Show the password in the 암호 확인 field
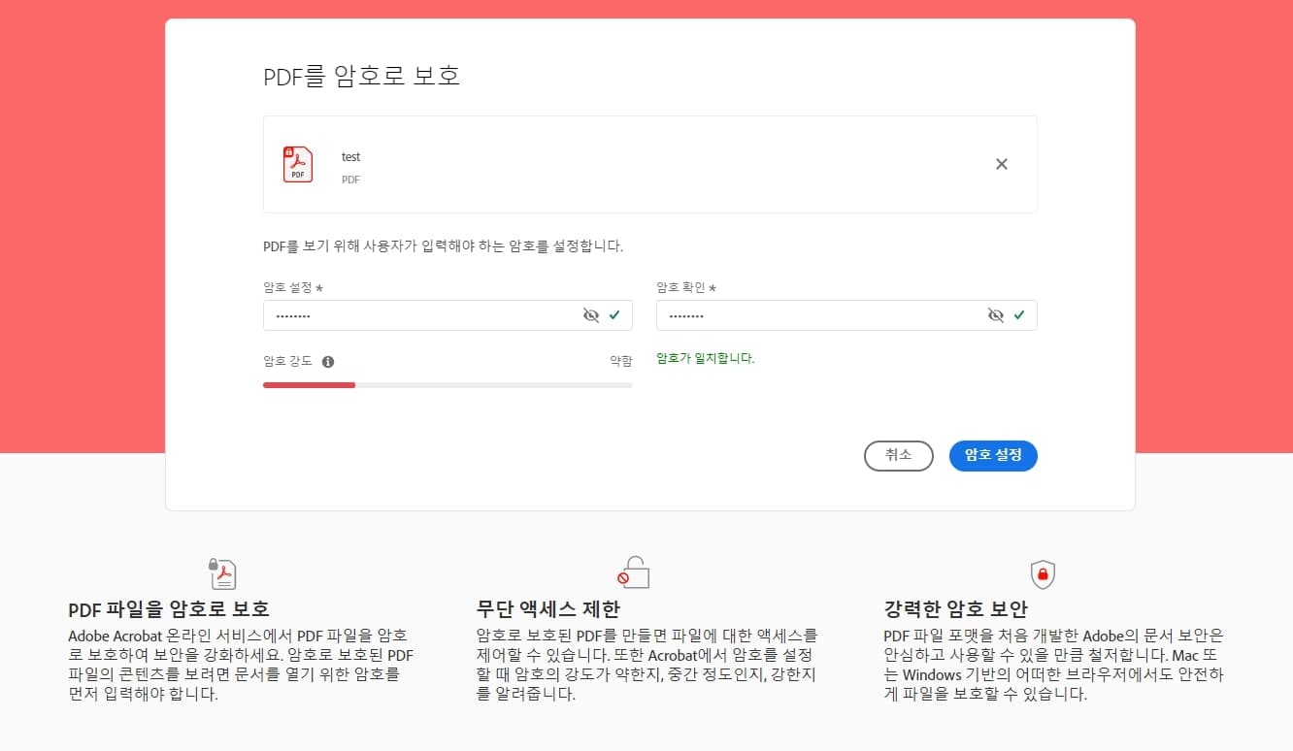This screenshot has height=751, width=1293. (x=995, y=314)
